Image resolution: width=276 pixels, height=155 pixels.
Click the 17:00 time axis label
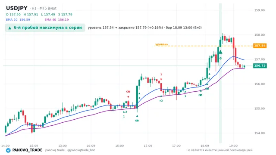[176, 146]
